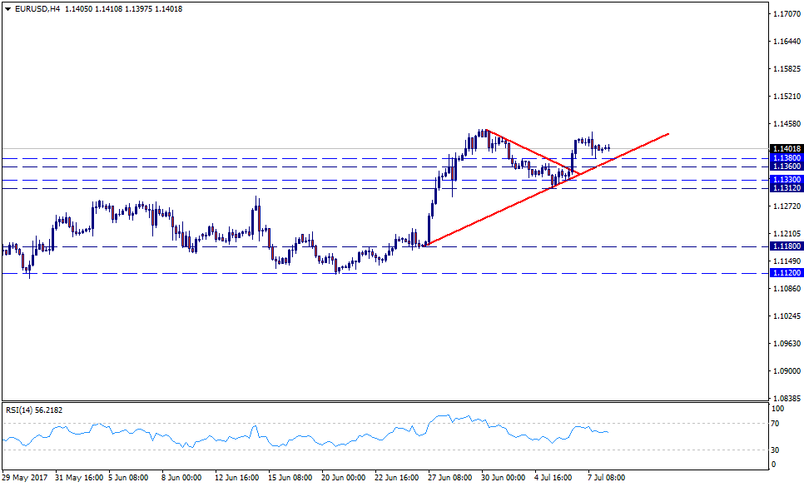This screenshot has height=487, width=804.
Task: Click the RSI 30 level on scale
Action: [777, 450]
